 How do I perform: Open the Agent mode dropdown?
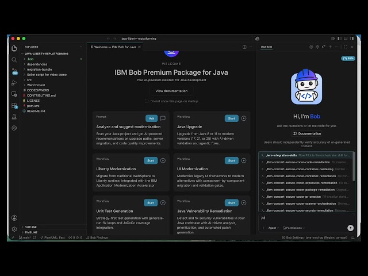point(273,228)
